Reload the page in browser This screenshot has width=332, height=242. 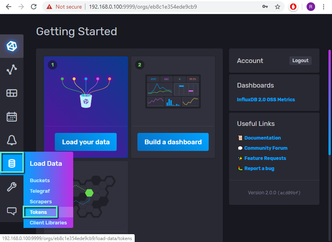34,7
